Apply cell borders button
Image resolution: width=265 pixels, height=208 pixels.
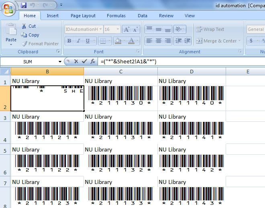103,41
